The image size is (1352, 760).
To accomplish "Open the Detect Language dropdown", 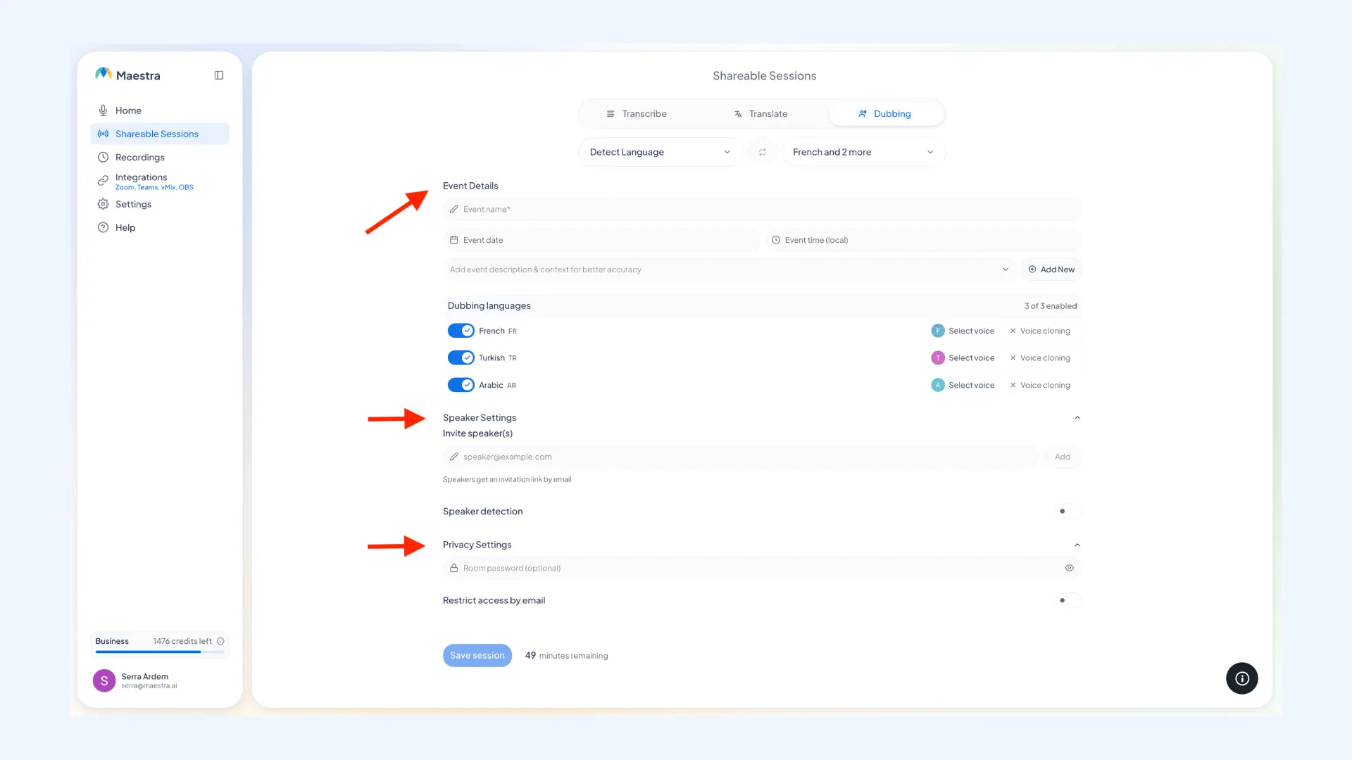I will [661, 152].
